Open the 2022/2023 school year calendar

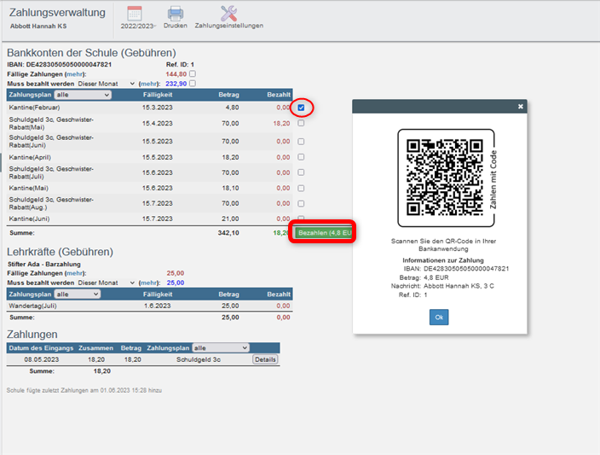coord(135,15)
